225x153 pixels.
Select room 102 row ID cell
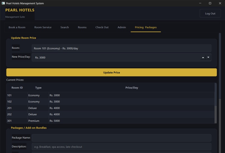17,102
